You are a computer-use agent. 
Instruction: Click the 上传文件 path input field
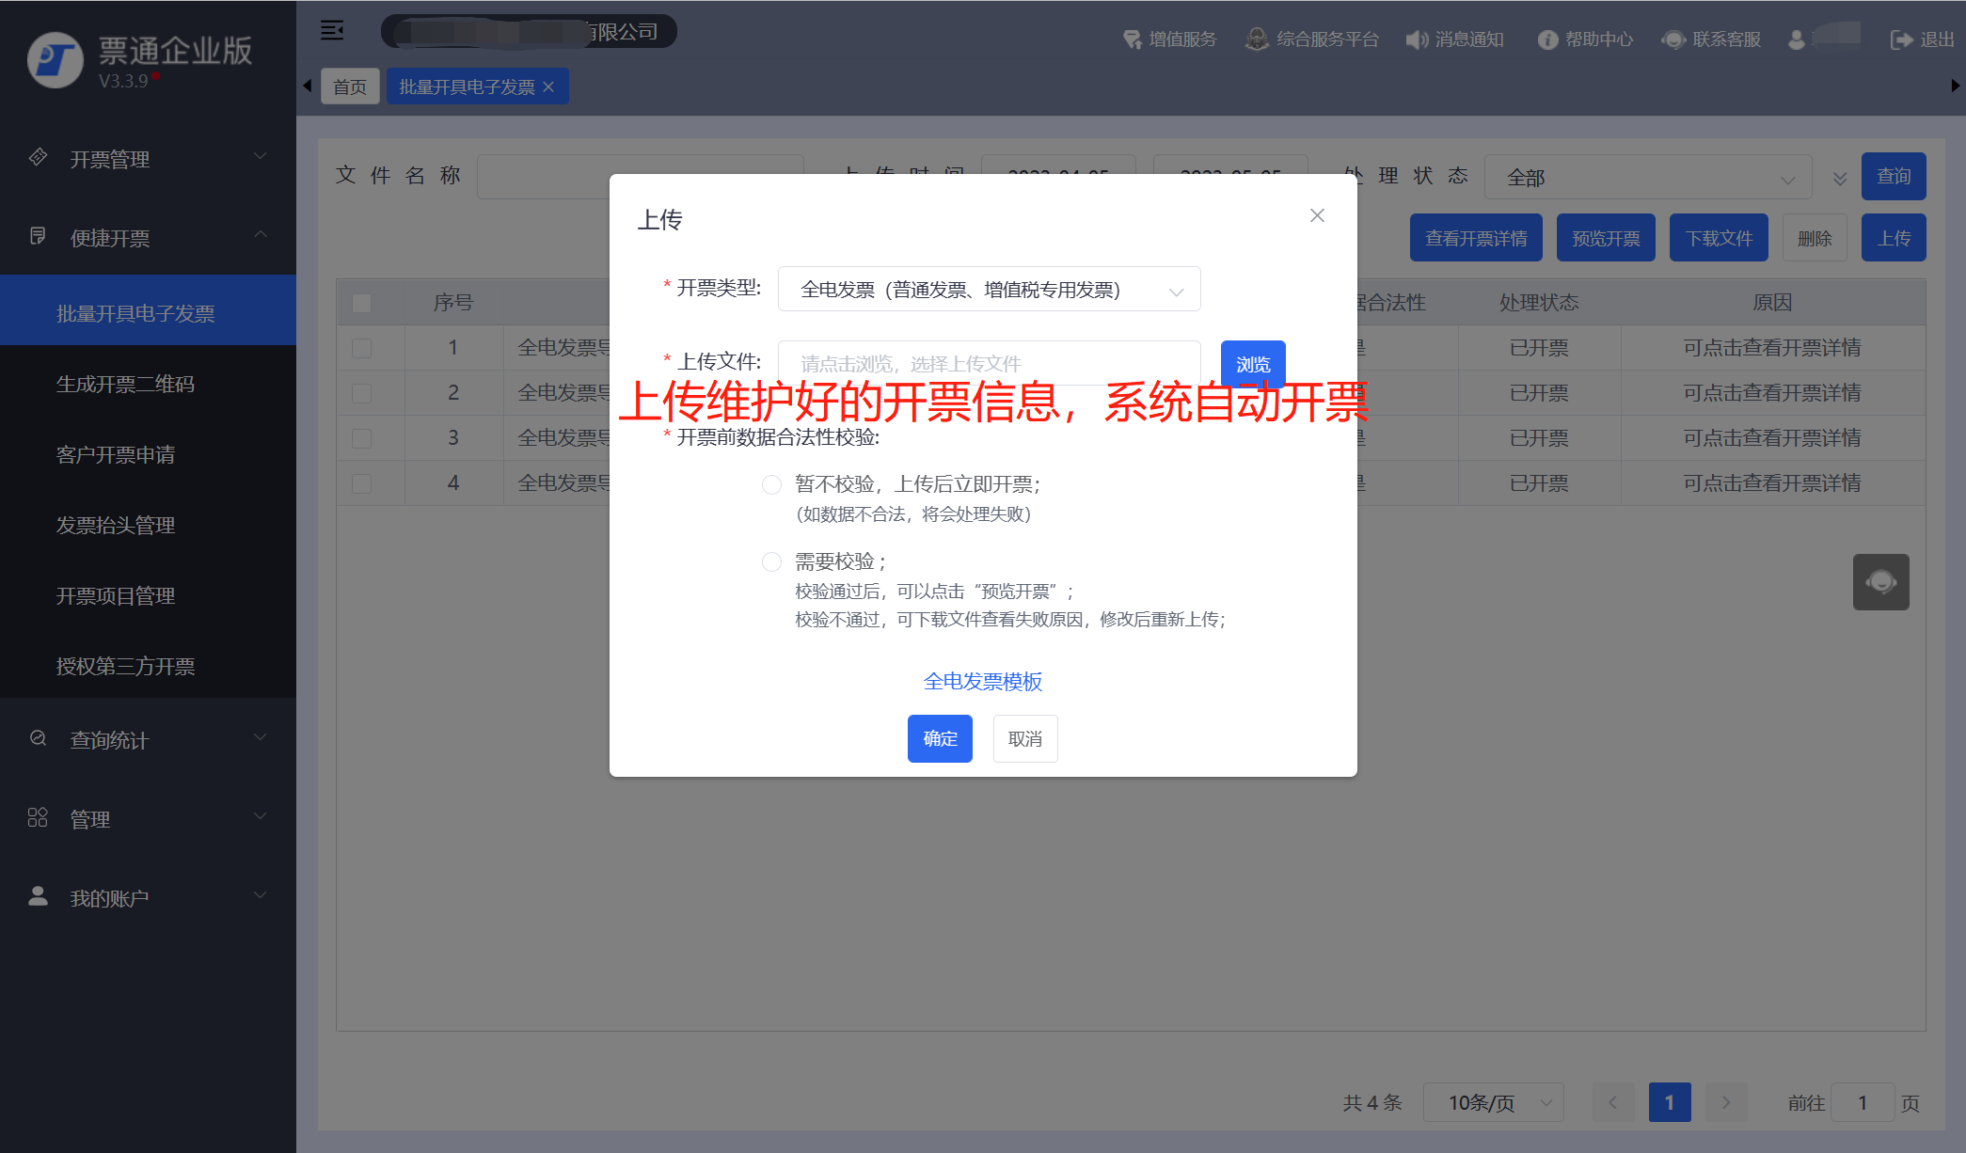[x=989, y=363]
